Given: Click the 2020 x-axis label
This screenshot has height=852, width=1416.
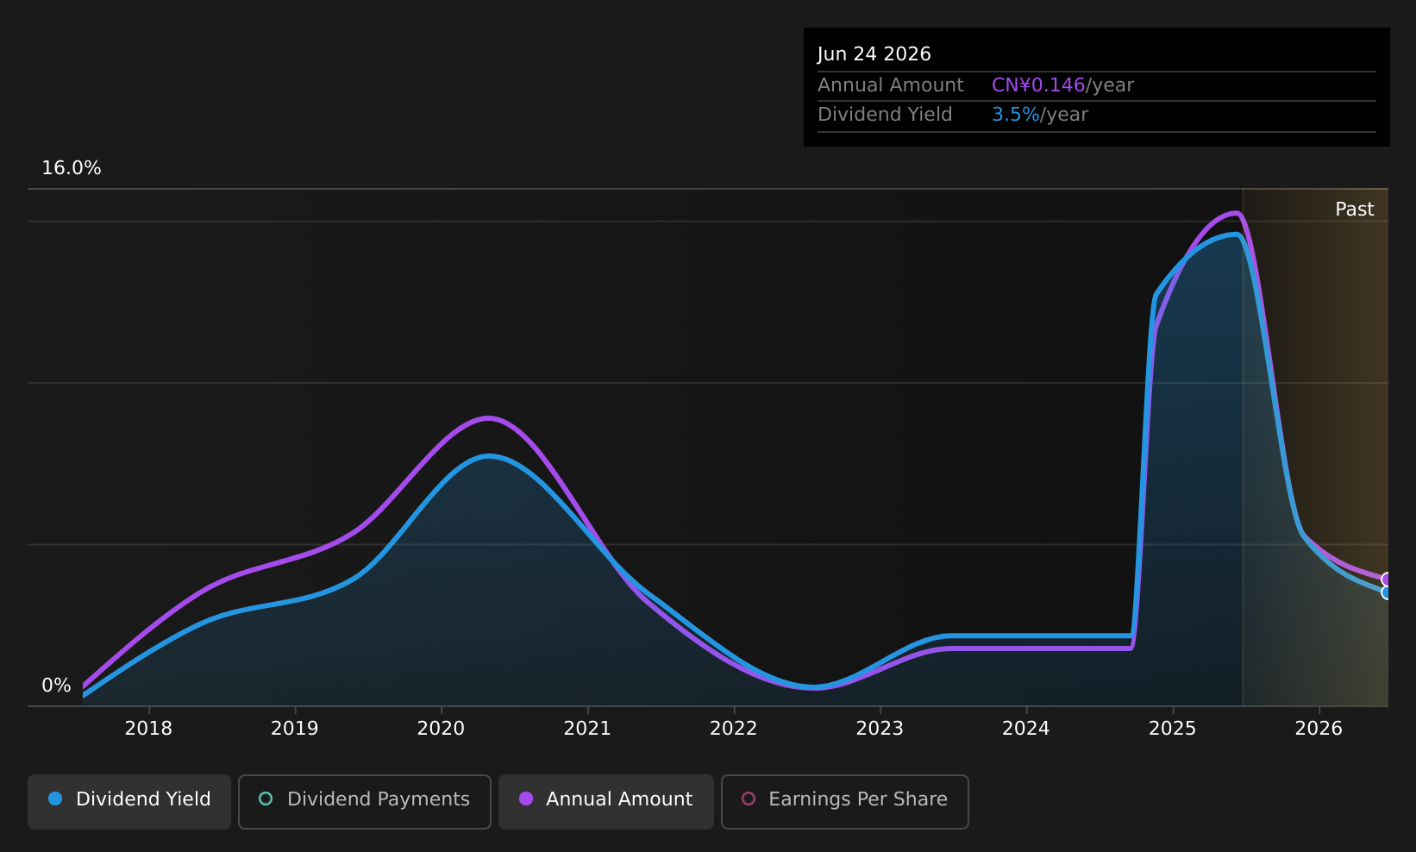Looking at the screenshot, I should tap(441, 729).
